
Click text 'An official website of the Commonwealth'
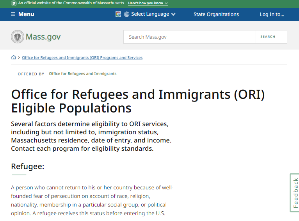71,3
